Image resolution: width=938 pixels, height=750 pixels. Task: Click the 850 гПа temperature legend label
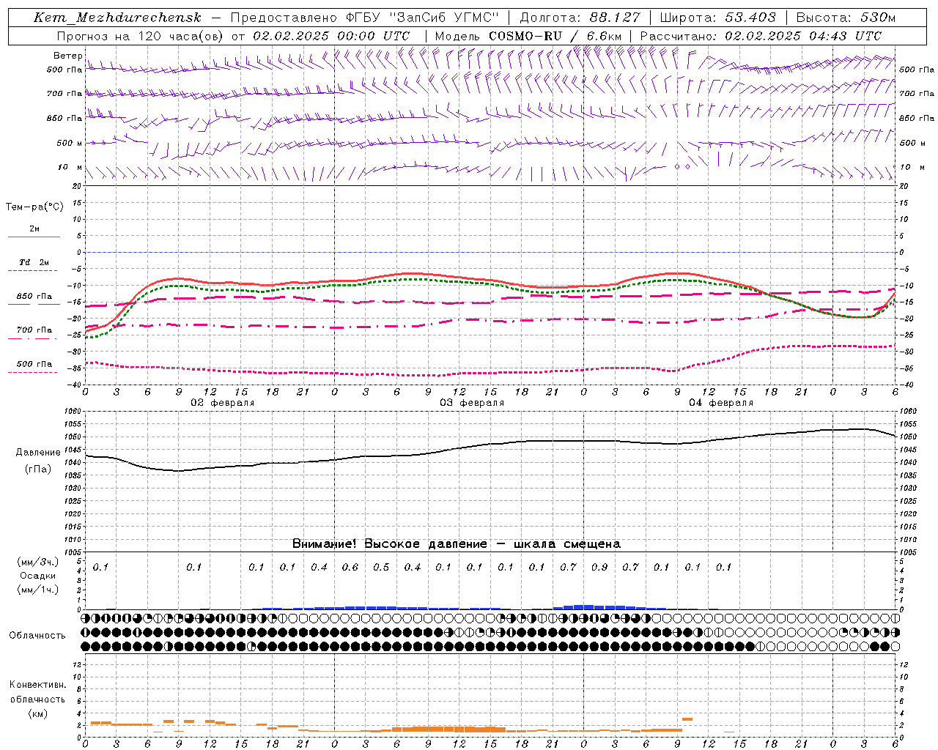click(x=34, y=297)
